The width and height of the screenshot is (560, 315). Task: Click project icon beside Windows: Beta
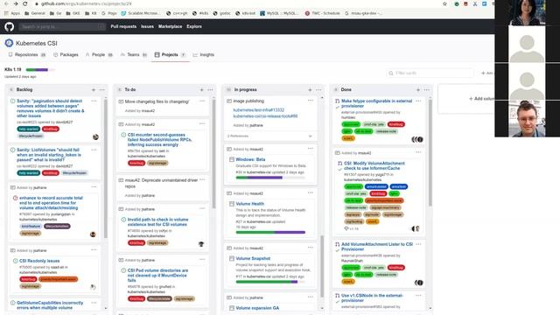point(231,159)
